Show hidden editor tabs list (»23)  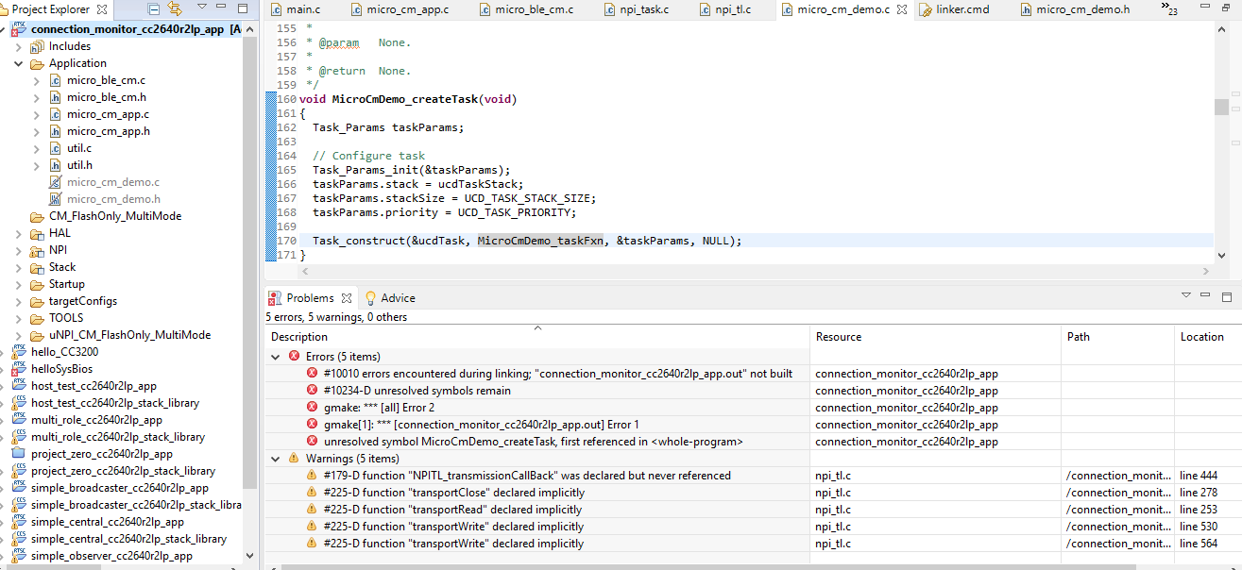1169,9
